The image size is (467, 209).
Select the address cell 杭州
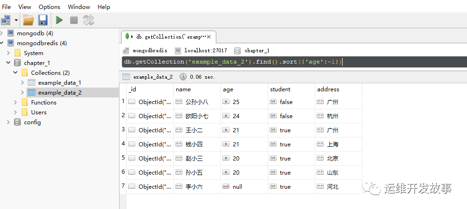(339, 116)
